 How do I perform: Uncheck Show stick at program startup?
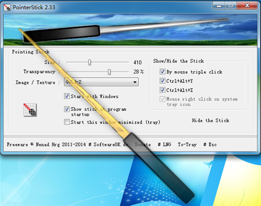click(x=67, y=109)
